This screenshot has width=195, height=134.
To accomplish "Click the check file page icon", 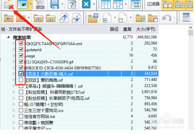I will pos(107,18).
